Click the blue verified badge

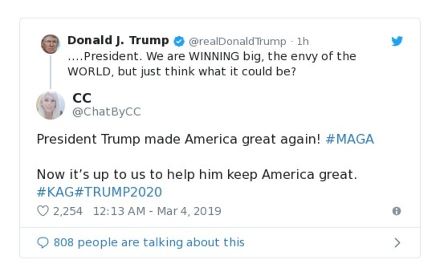pyautogui.click(x=179, y=41)
